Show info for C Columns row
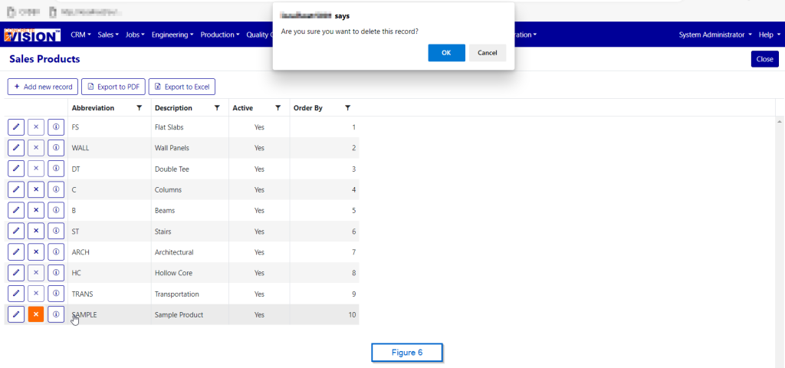This screenshot has height=368, width=785. 56,190
